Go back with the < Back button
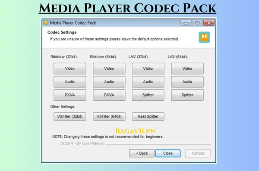 click(x=142, y=153)
